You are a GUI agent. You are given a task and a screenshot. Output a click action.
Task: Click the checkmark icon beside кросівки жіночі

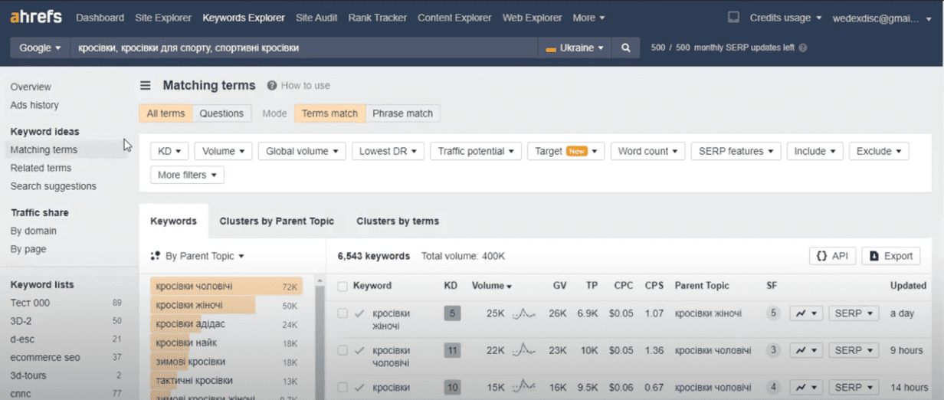click(x=359, y=313)
